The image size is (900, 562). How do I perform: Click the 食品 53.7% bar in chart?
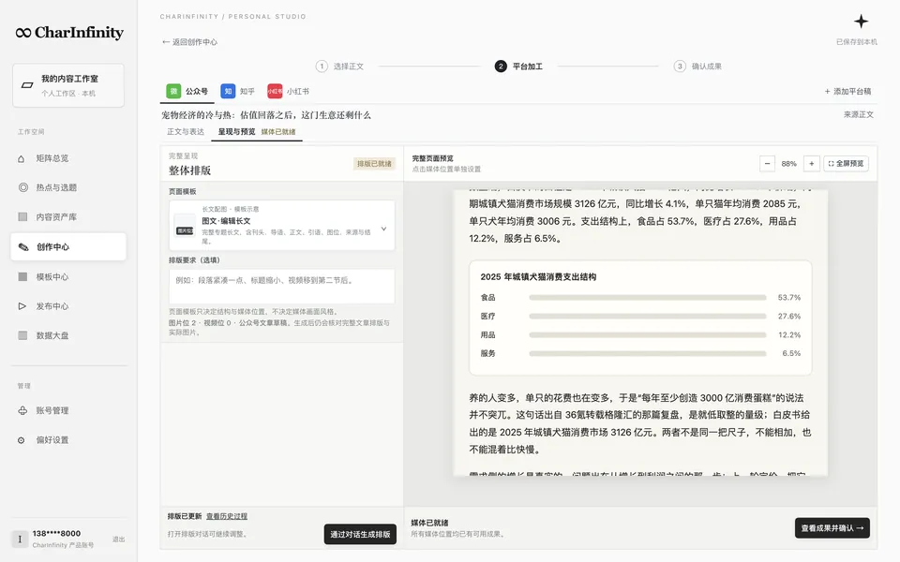648,298
